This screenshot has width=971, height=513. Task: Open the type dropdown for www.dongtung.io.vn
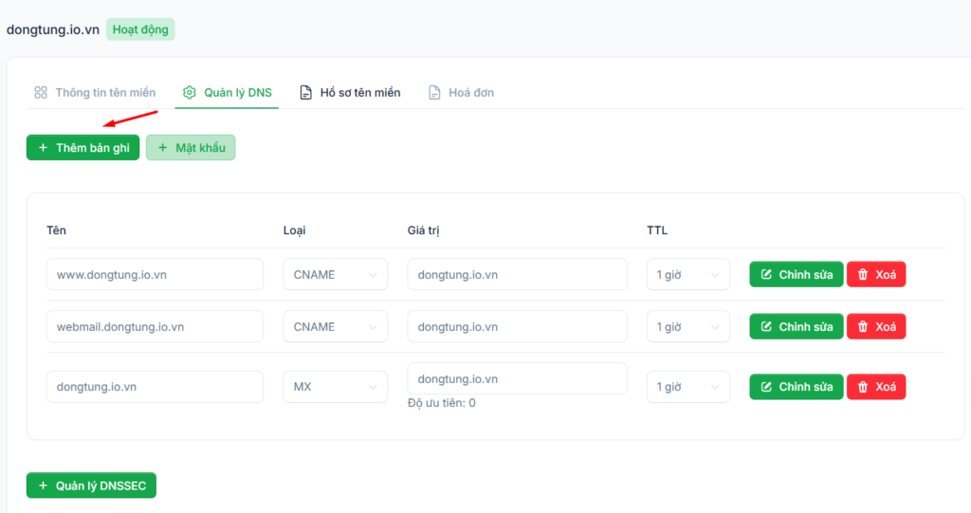pos(336,274)
